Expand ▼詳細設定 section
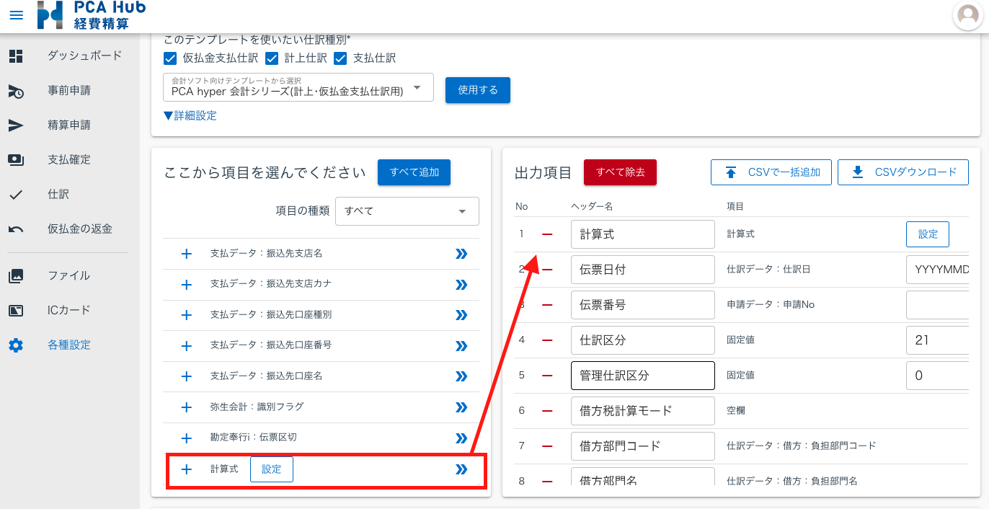Screen dimensions: 989x509 [190, 115]
